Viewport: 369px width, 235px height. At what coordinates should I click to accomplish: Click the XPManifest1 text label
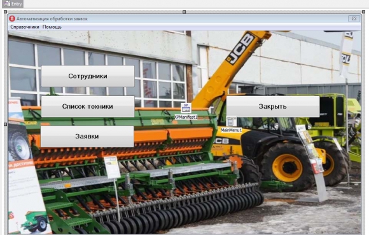[x=186, y=117]
